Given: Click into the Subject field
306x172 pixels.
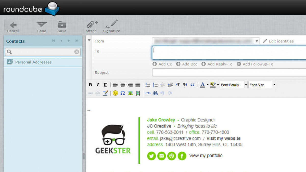Looking at the screenshot, I should (229, 73).
